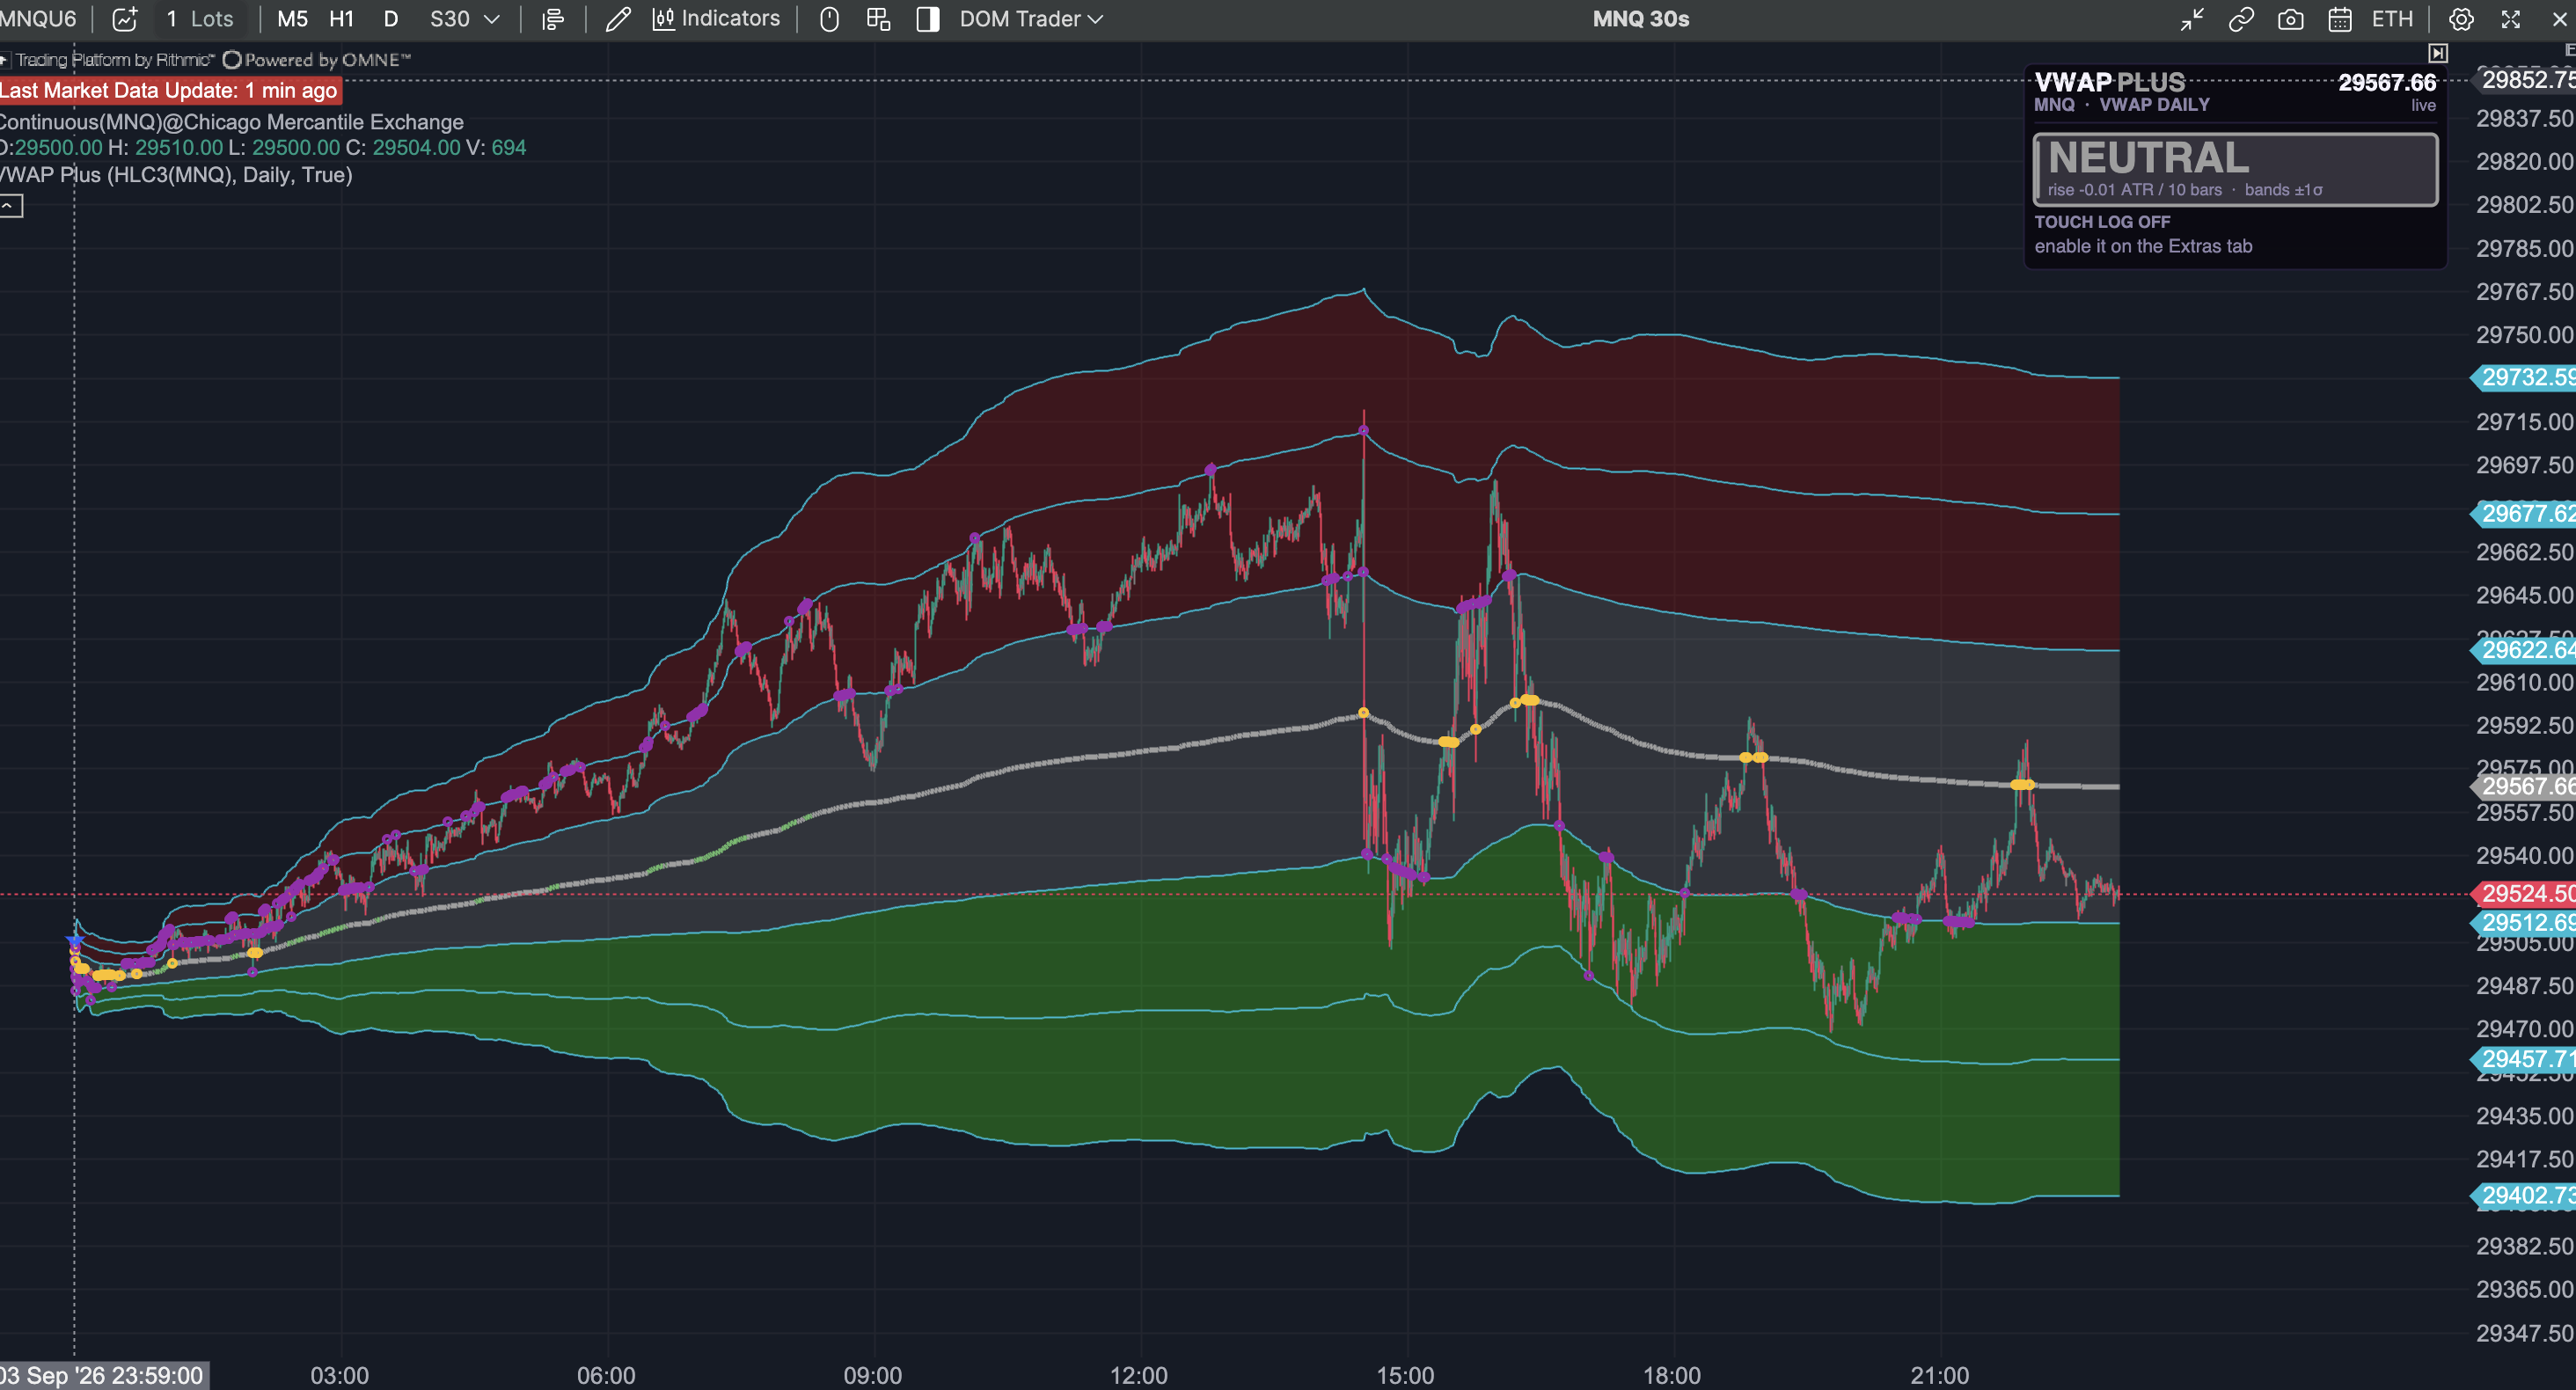Open the S30 timeframe dropdown

(464, 19)
